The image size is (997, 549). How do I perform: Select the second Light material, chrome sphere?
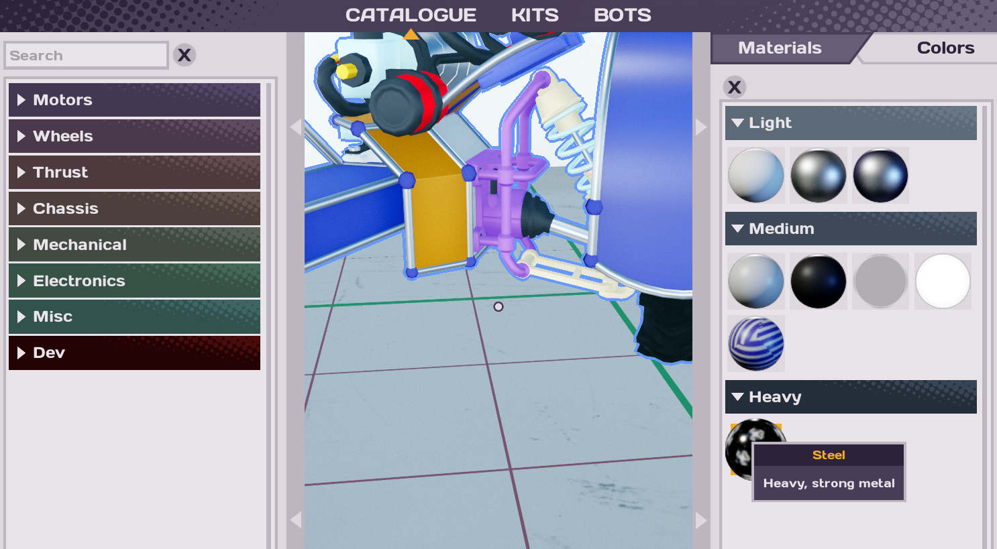pyautogui.click(x=819, y=176)
